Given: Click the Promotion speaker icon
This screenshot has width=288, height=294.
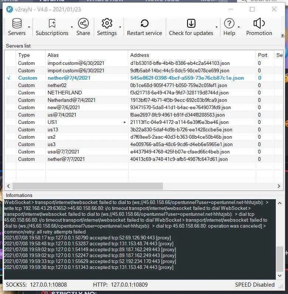Looking at the screenshot, I should pos(259,23).
